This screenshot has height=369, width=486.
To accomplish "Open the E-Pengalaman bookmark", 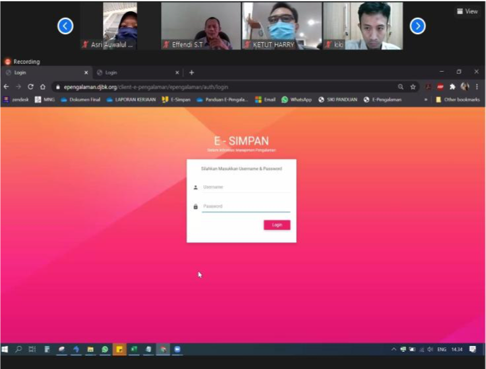I will 382,99.
